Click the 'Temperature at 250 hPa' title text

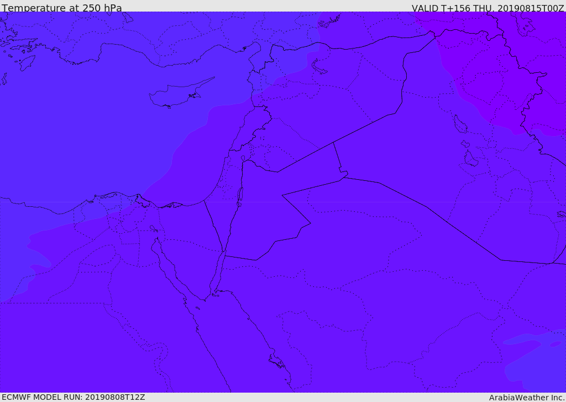pos(62,8)
